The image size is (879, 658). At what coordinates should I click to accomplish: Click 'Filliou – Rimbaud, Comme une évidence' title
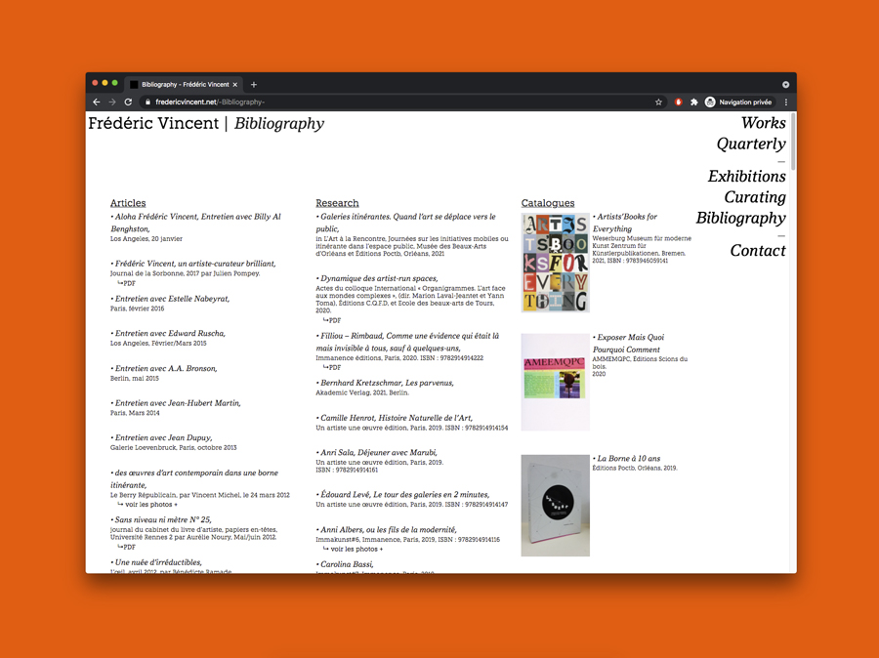pyautogui.click(x=407, y=342)
